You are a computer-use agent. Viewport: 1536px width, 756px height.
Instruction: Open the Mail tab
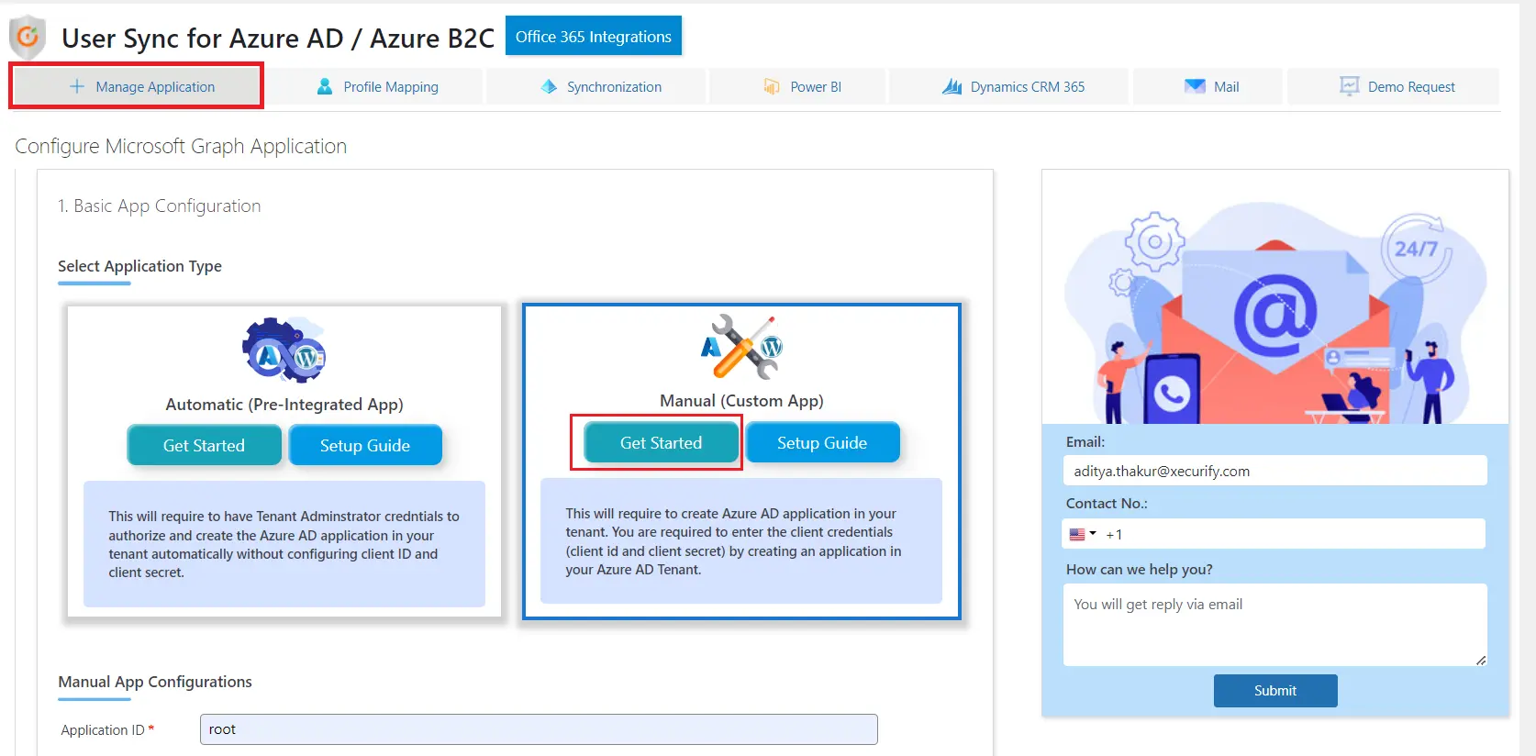[x=1208, y=86]
